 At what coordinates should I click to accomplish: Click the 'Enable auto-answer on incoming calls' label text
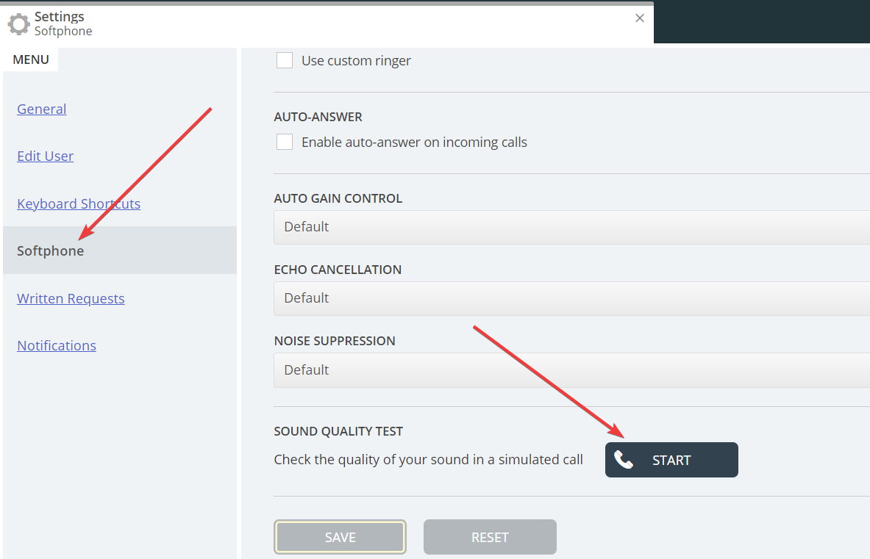pyautogui.click(x=414, y=143)
